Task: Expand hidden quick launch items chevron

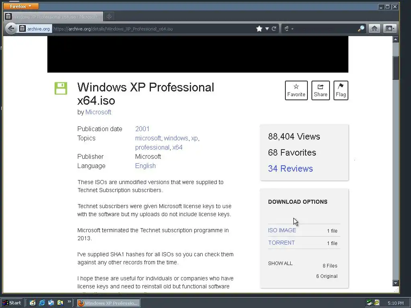Action: pos(69,302)
